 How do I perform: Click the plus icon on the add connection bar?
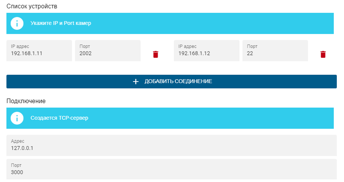(136, 82)
